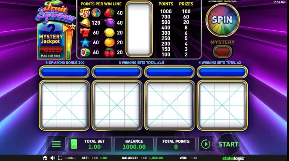Select the red seven symbol
This screenshot has width=289, height=161.
[x=85, y=33]
